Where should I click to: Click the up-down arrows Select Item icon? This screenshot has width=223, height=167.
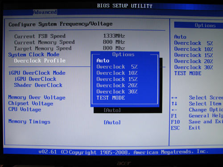tap(174, 103)
